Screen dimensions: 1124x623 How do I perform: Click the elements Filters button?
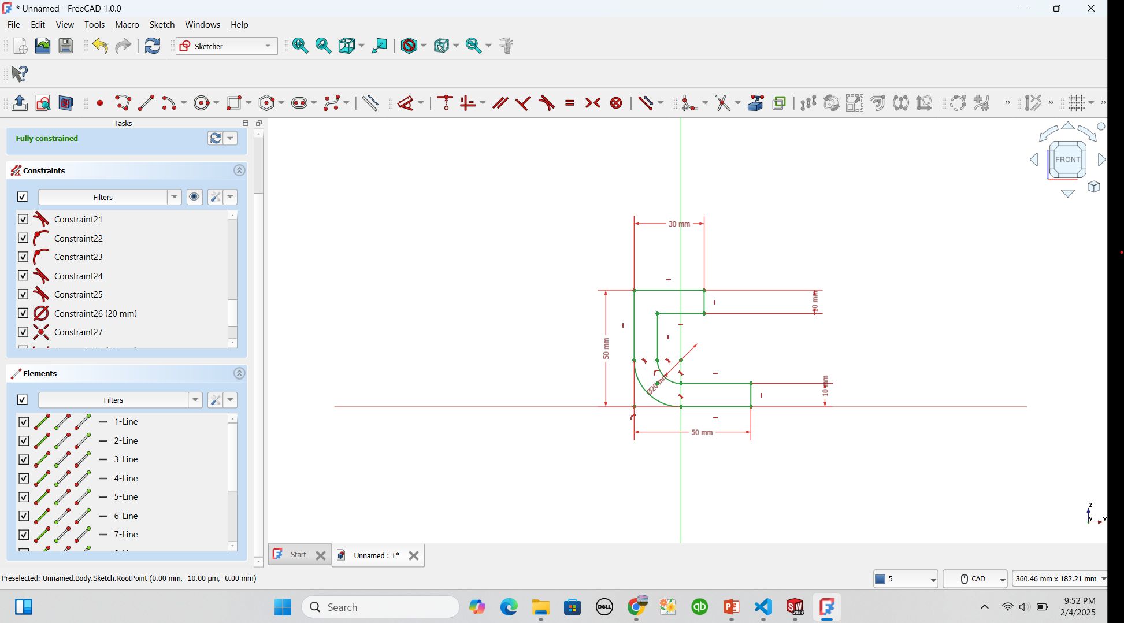pos(113,400)
